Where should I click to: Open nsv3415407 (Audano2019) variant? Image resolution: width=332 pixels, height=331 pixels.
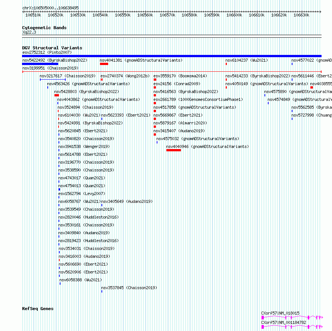[179, 131]
